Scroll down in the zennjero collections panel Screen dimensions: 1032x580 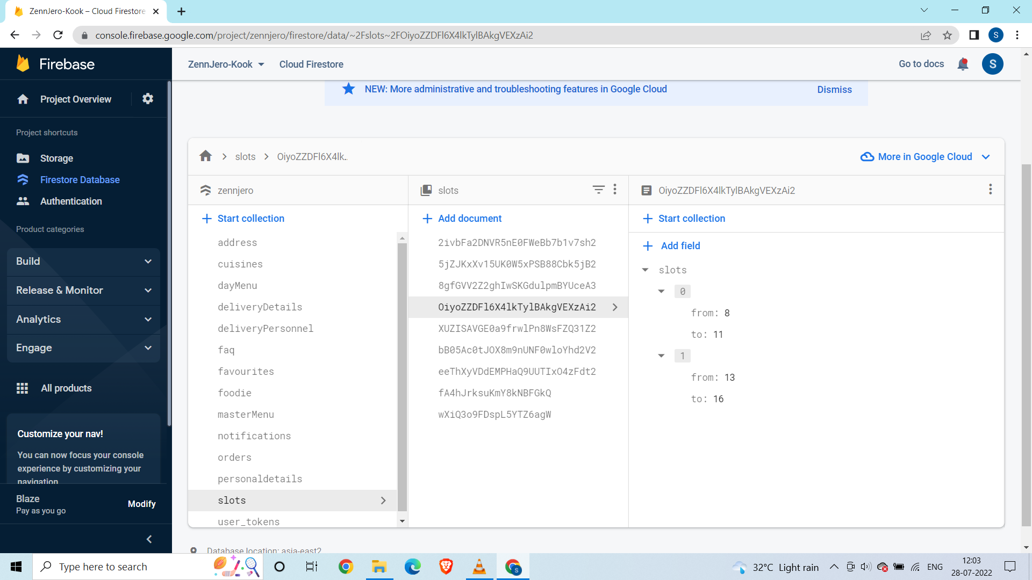pyautogui.click(x=402, y=521)
